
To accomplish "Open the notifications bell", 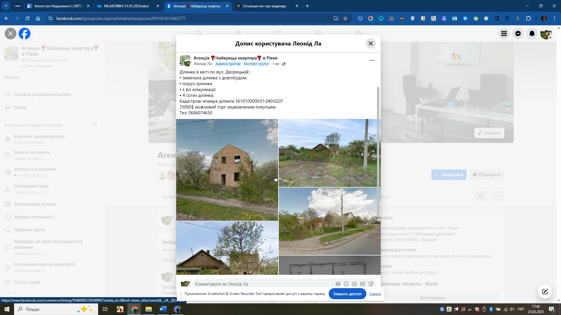I will tap(532, 34).
